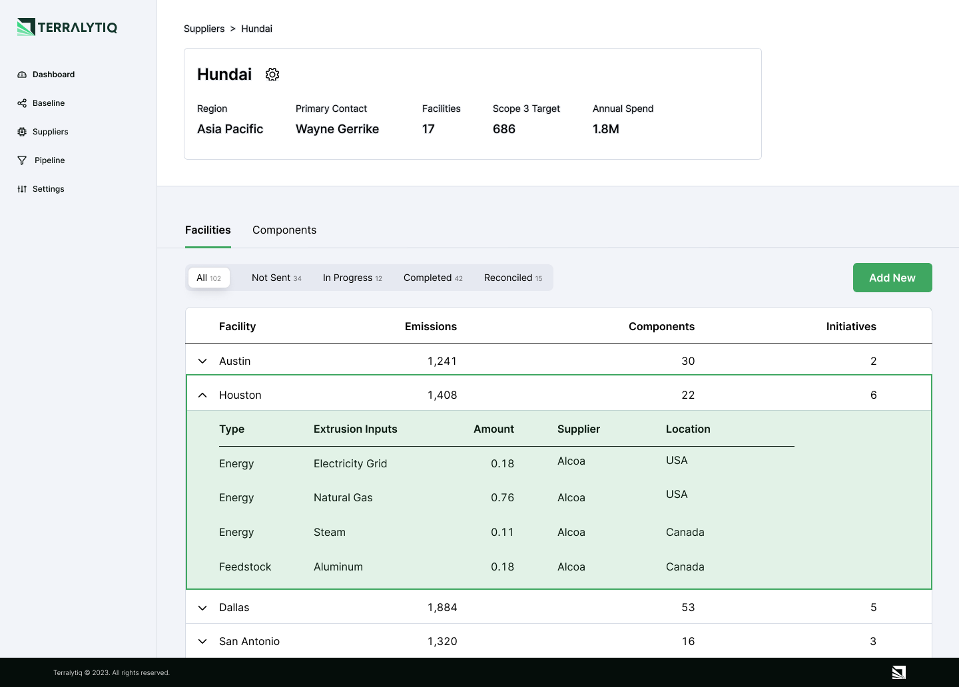Viewport: 959px width, 687px height.
Task: Click the Terralytiq logo in sidebar
Action: pos(67,27)
